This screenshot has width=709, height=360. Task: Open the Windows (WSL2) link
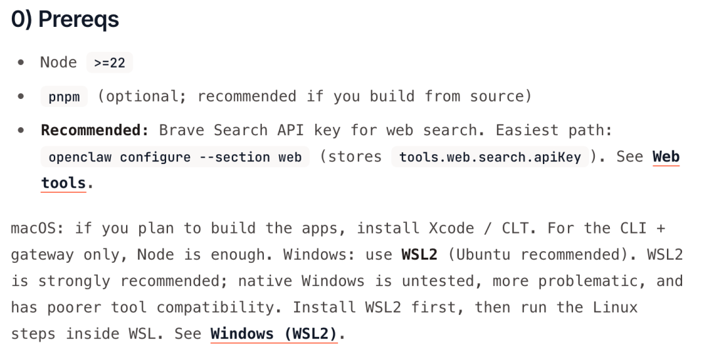coord(273,333)
